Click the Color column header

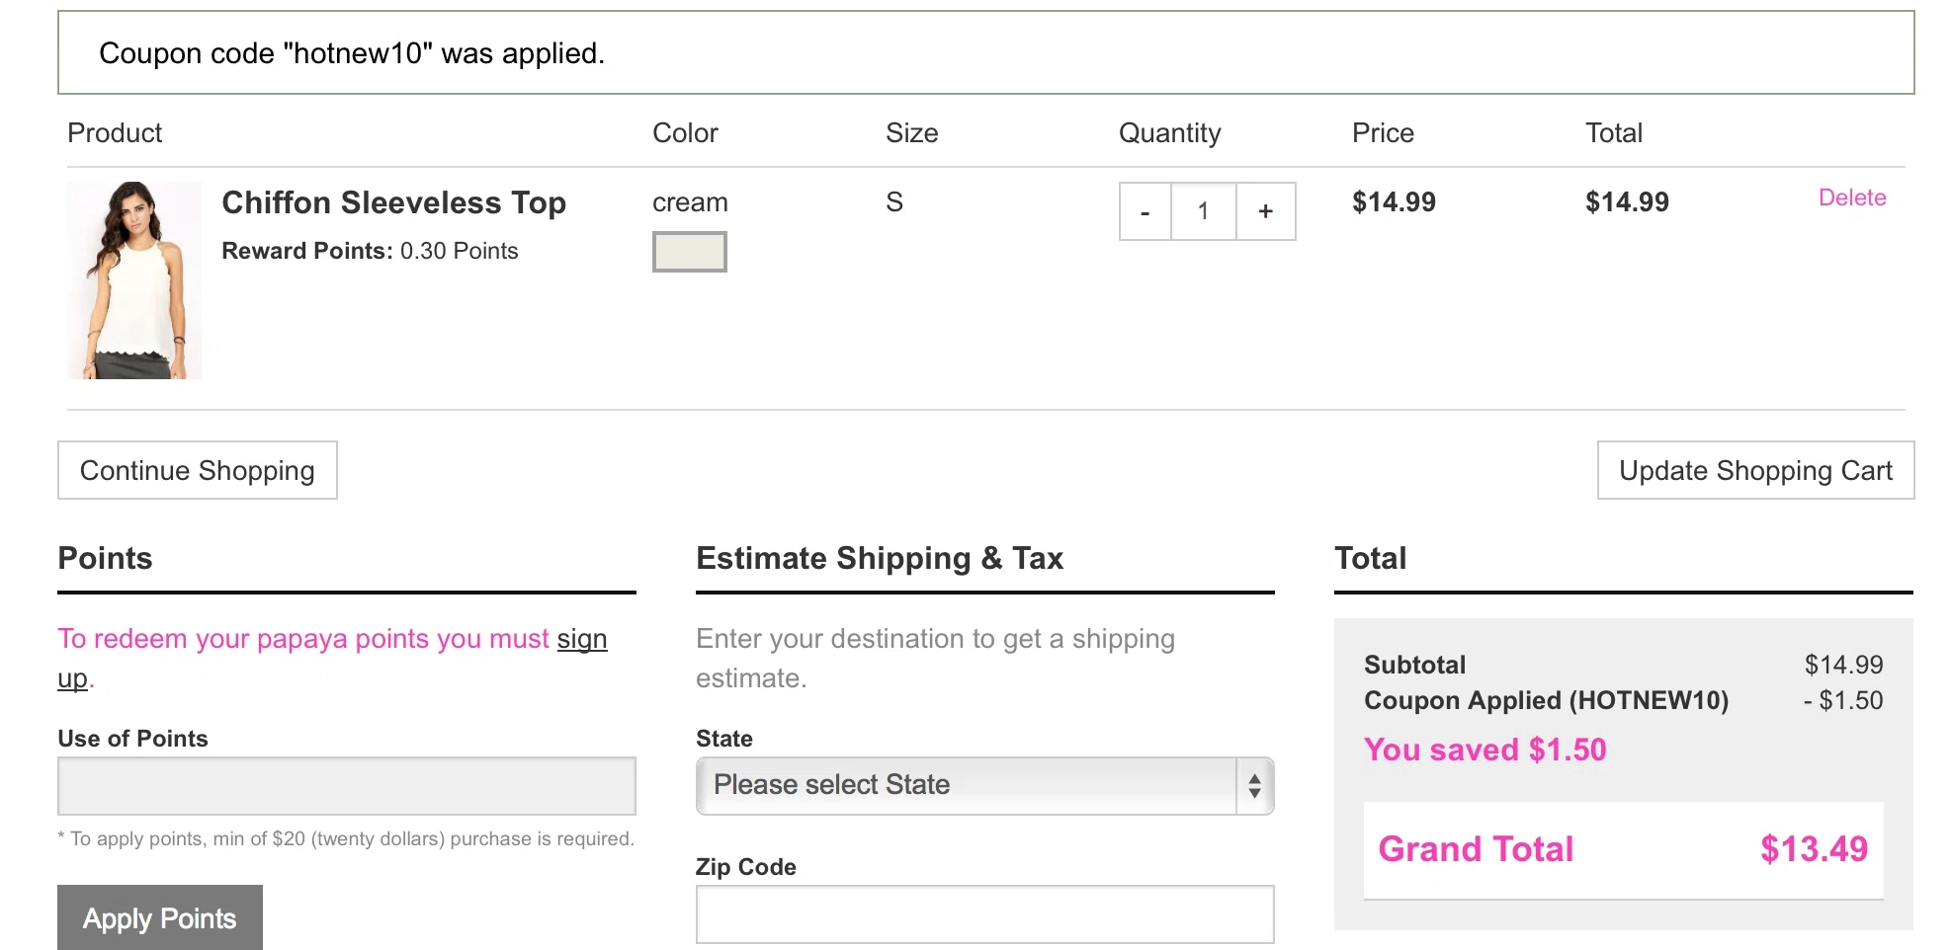coord(685,133)
